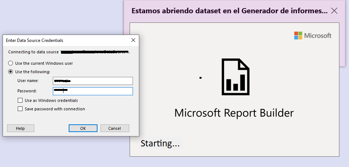The image size is (349, 167).
Task: Cancel the credentials dialog
Action: coord(114,128)
